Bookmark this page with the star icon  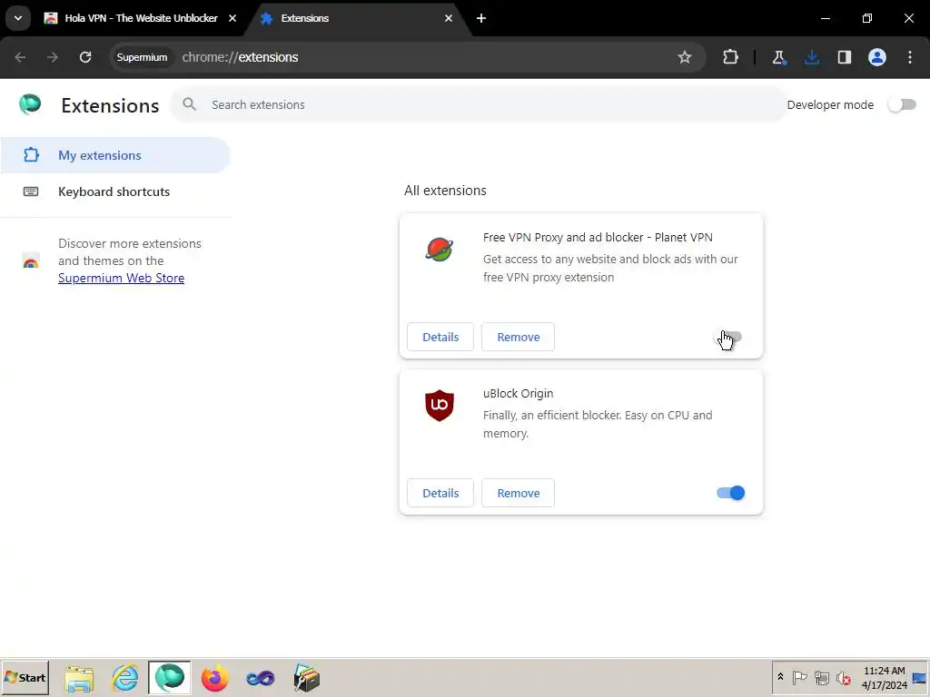click(685, 57)
